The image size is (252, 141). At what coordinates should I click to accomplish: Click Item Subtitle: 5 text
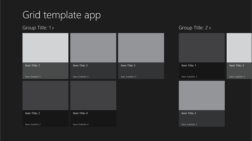click(x=129, y=77)
